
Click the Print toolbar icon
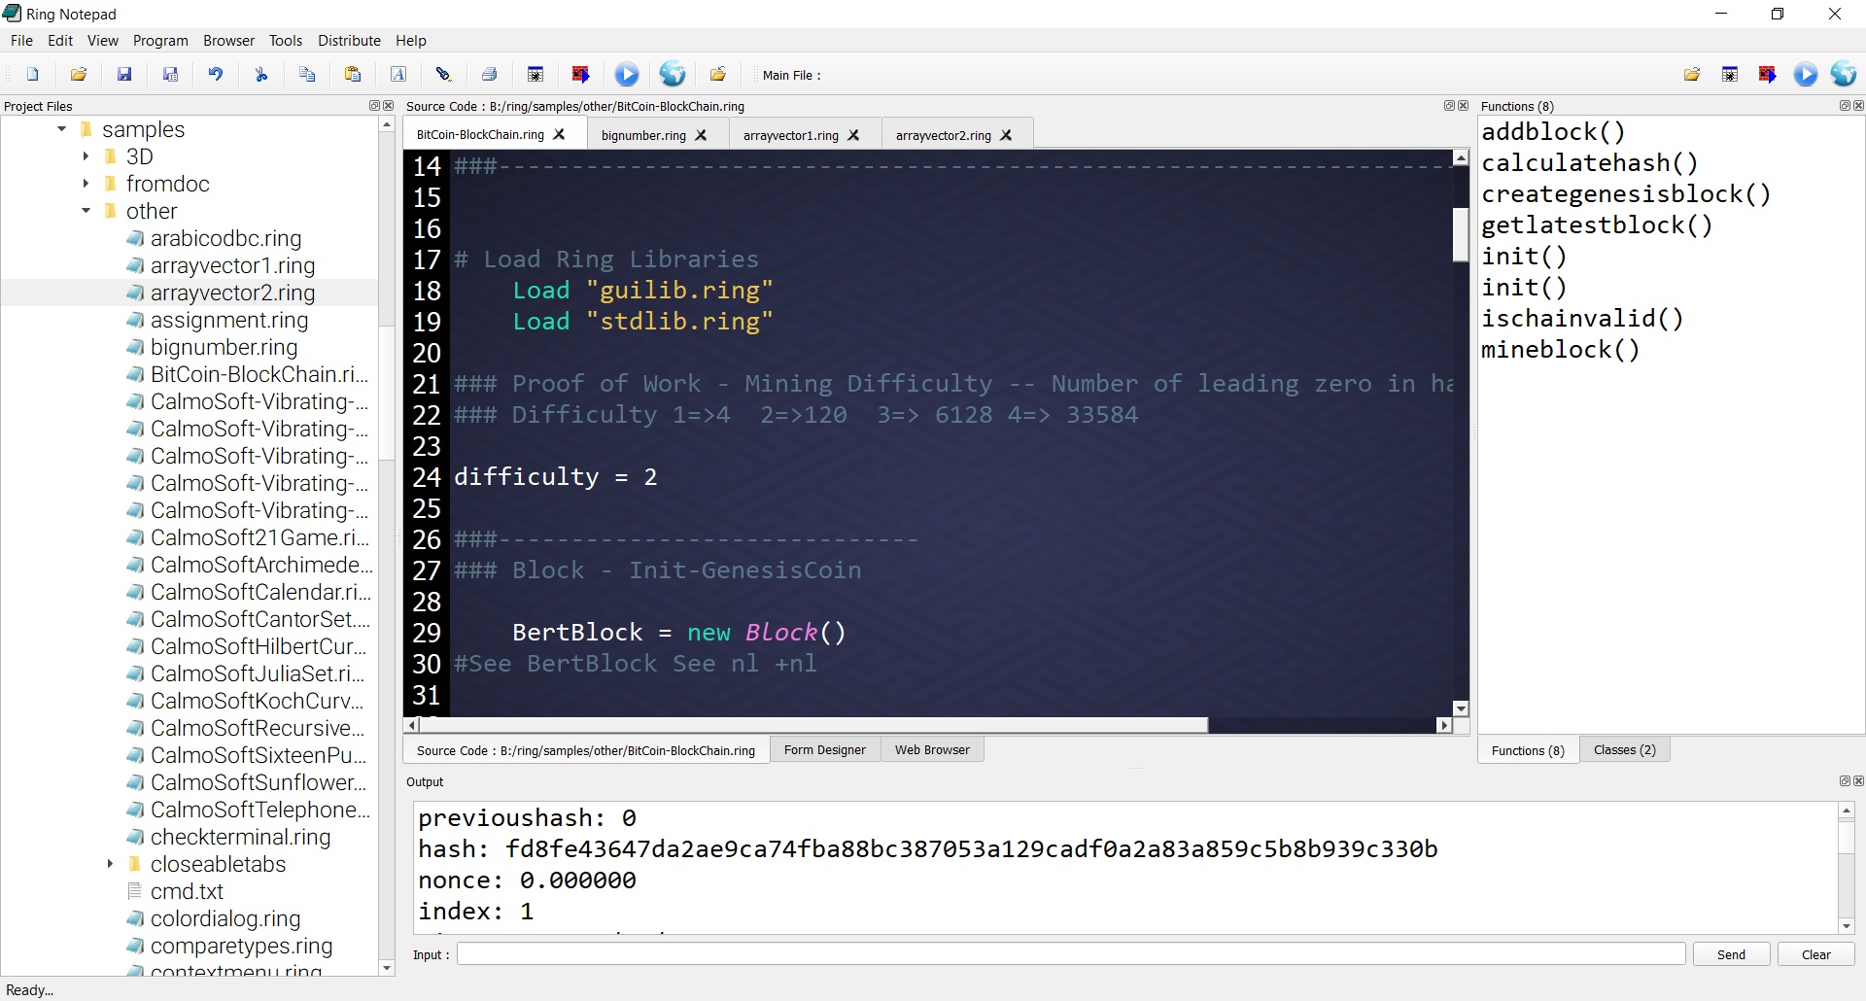[x=490, y=75]
